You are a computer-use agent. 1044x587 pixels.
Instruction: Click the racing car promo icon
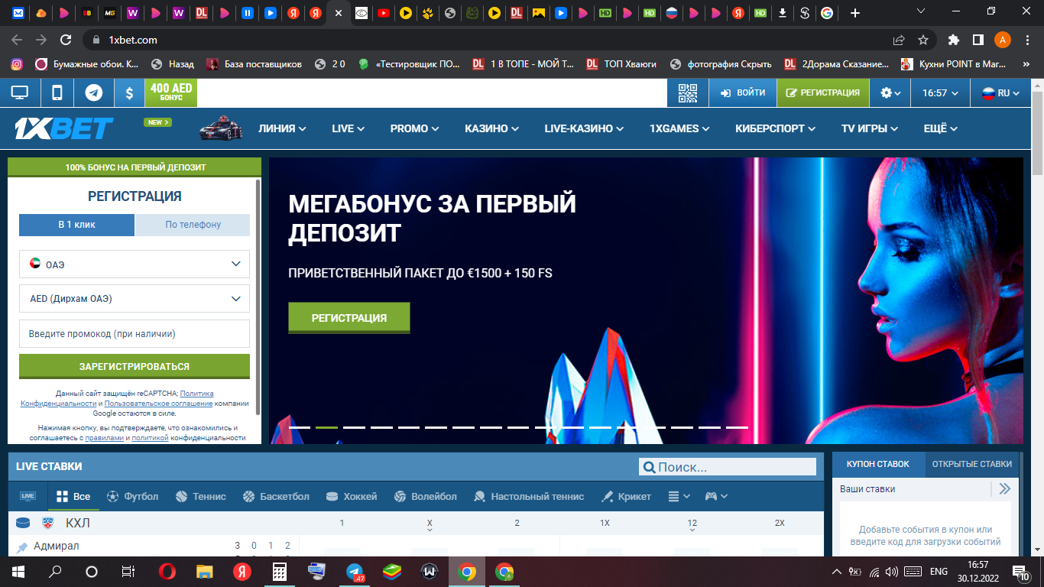point(221,128)
